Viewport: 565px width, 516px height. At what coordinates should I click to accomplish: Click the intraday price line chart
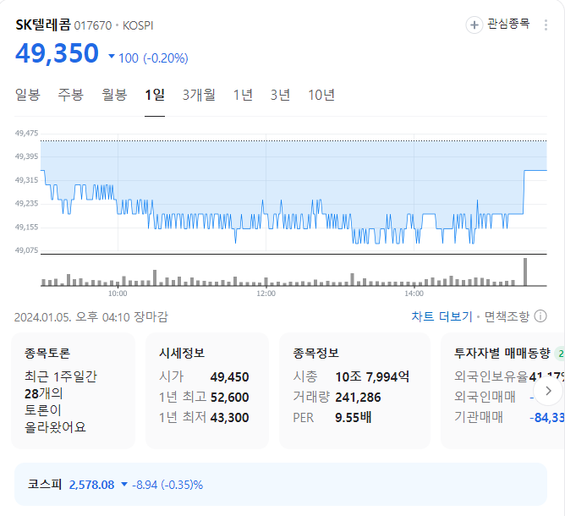[x=293, y=194]
